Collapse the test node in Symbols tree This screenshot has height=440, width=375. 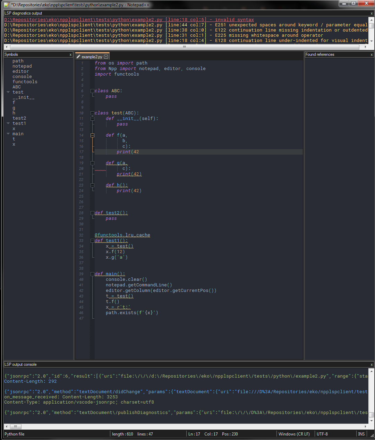[x=8, y=92]
